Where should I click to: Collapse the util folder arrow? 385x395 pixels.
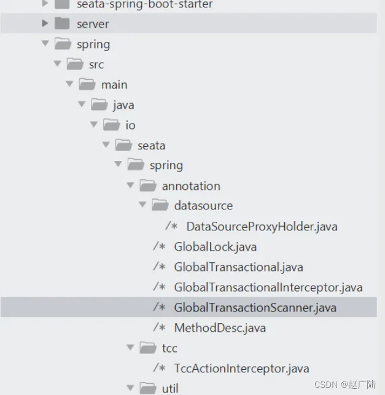pyautogui.click(x=130, y=388)
